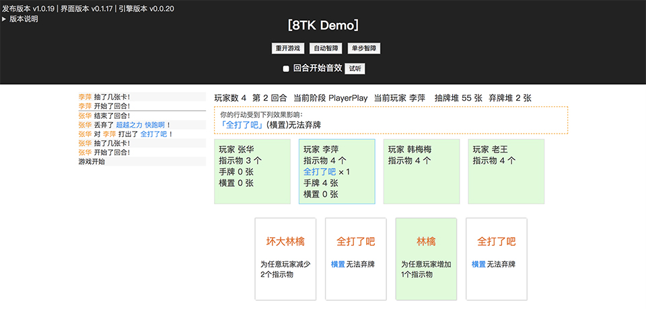
Task: Click the 单步智障 button
Action: (364, 48)
